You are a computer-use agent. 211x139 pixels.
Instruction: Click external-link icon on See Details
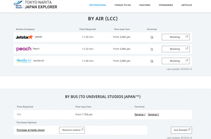pyautogui.click(x=189, y=130)
